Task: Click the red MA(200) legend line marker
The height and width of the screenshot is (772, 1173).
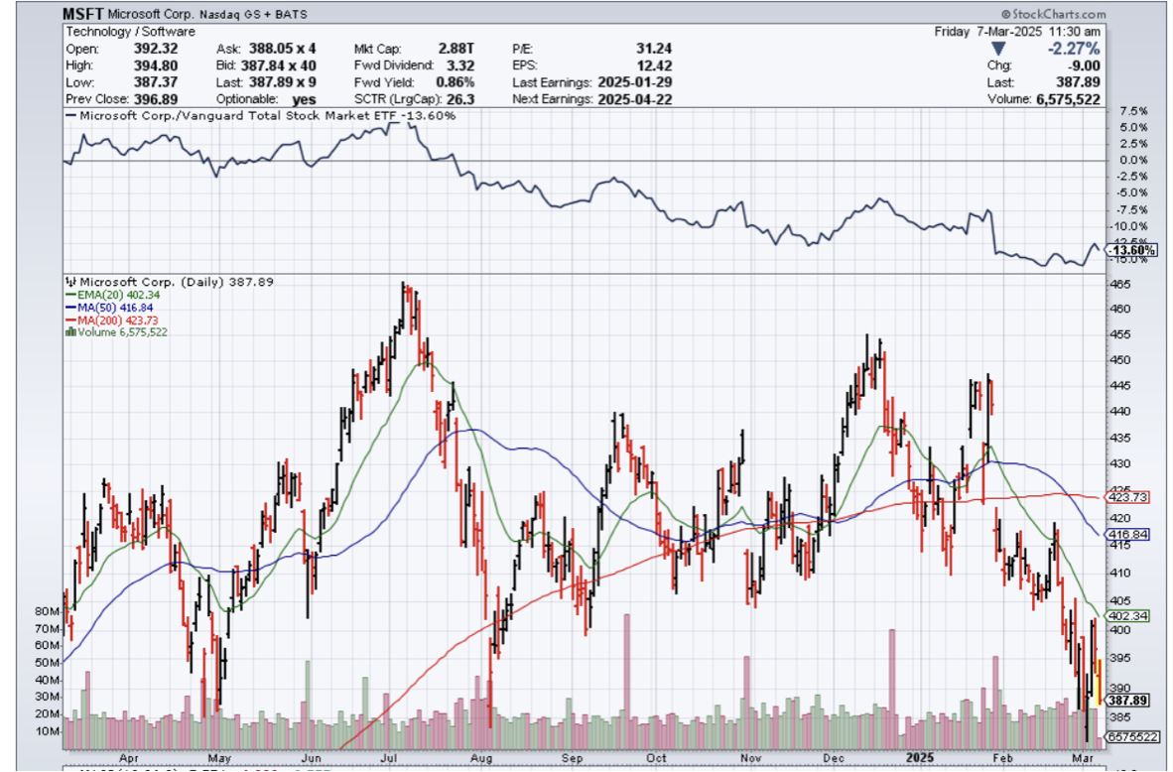Action: tap(67, 320)
